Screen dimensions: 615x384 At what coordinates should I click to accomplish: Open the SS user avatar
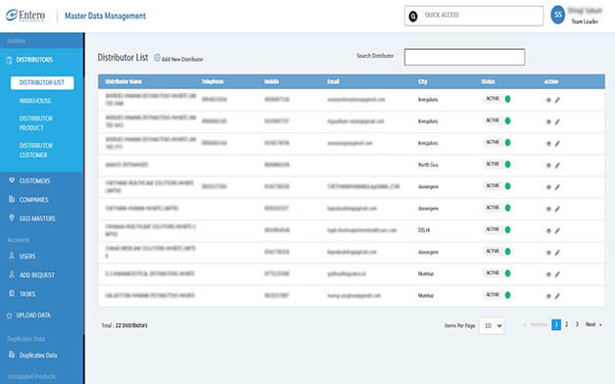558,15
